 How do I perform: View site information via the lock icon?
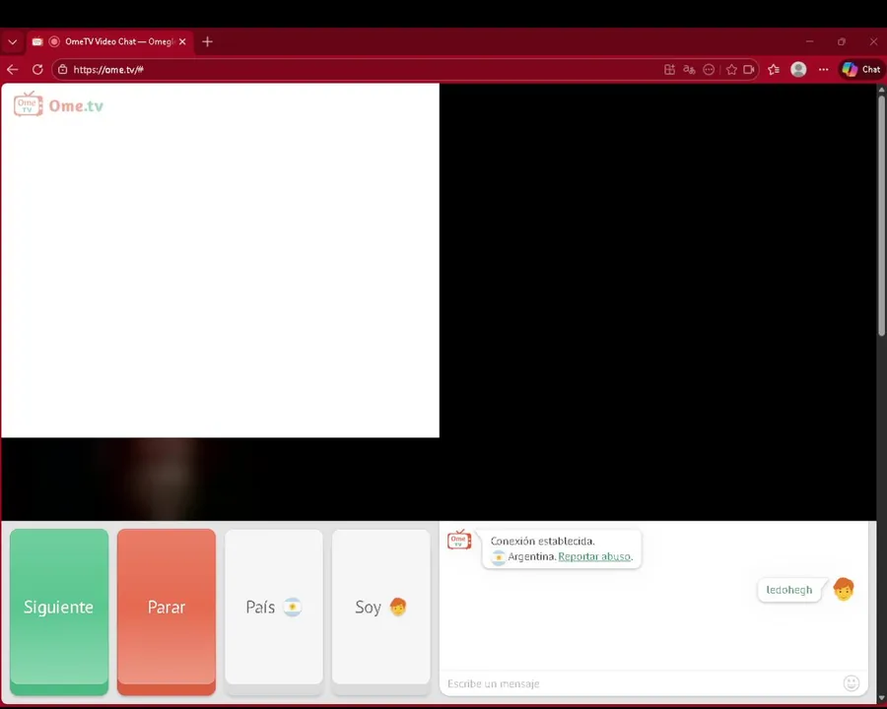(63, 70)
